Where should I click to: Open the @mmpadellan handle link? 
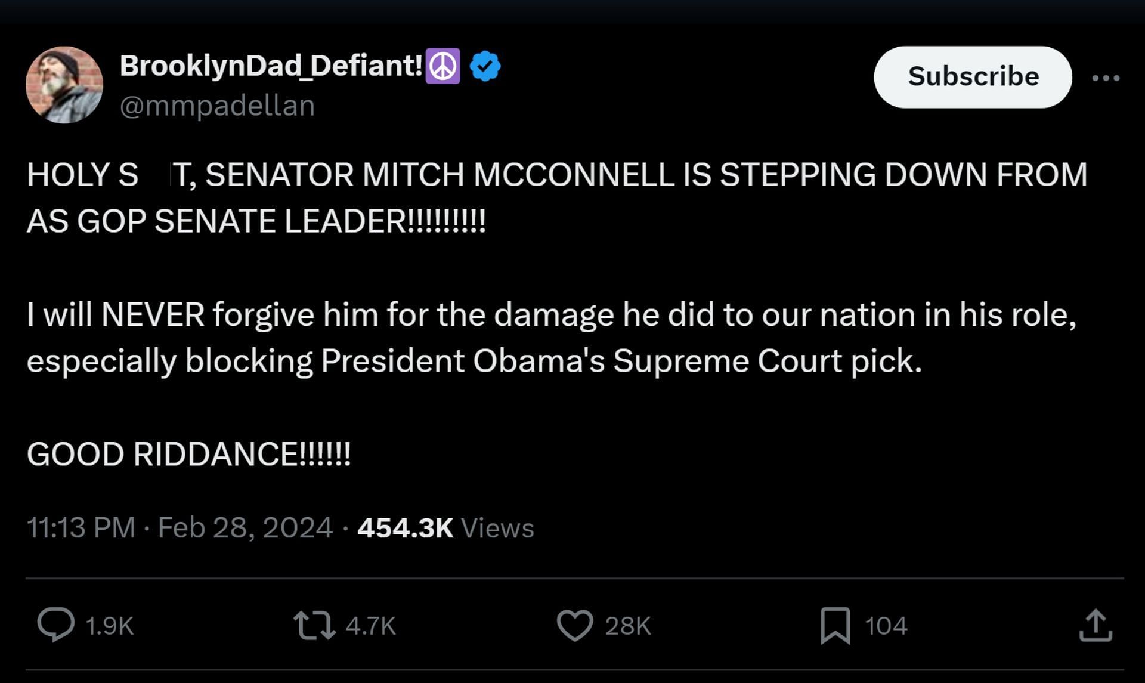point(217,106)
